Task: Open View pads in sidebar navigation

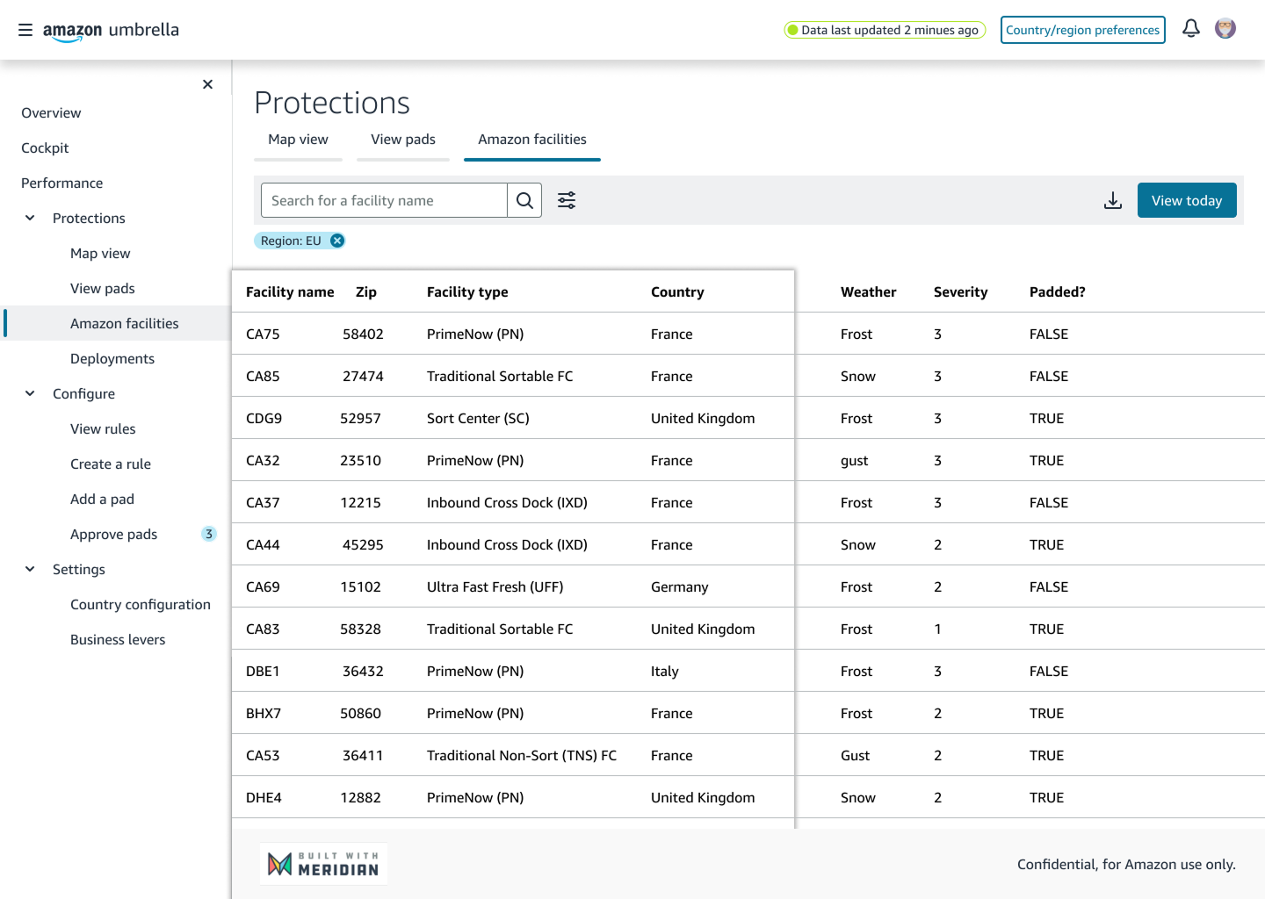Action: pyautogui.click(x=103, y=288)
